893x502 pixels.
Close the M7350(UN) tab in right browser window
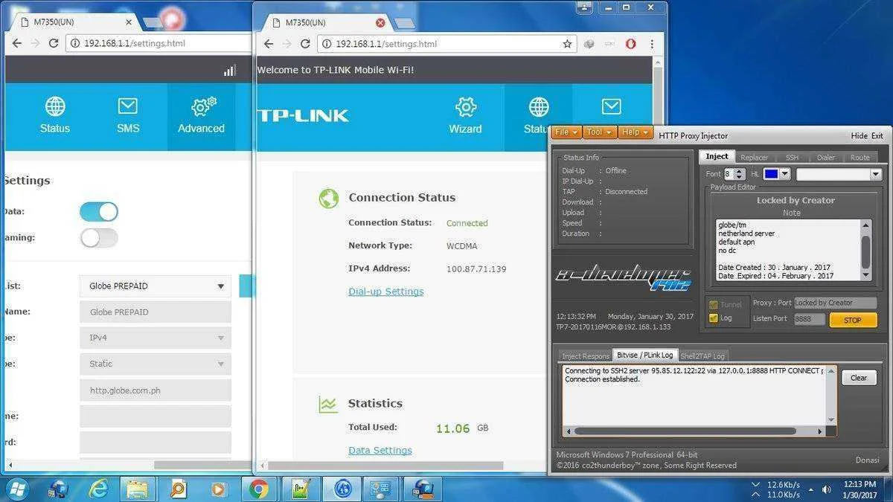pyautogui.click(x=380, y=23)
